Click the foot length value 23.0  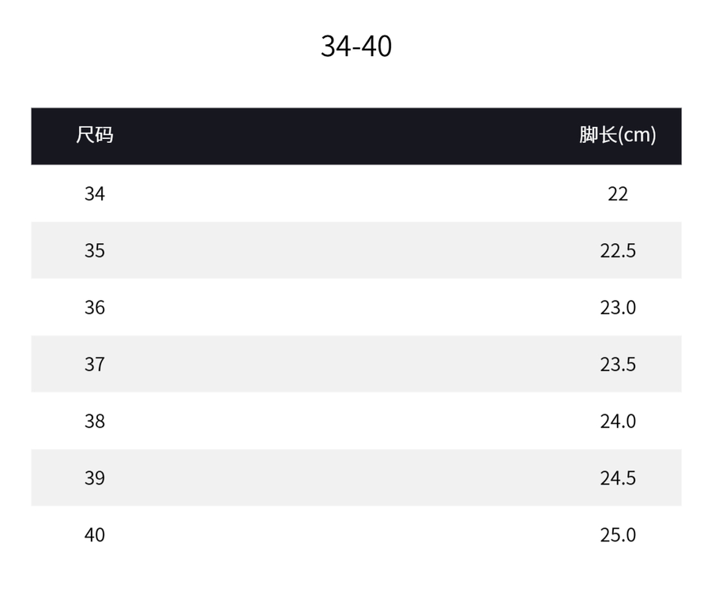coord(618,307)
